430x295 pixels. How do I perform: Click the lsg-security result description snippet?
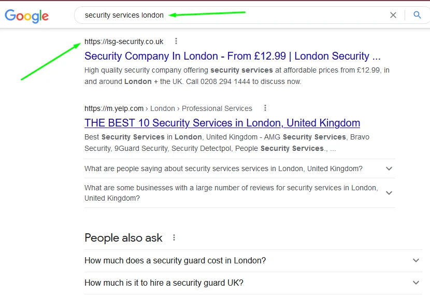click(x=237, y=76)
